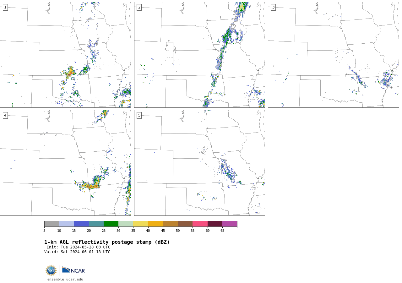Click the brown 50-55 dBZ swatch
The image size is (402, 283).
coord(185,224)
